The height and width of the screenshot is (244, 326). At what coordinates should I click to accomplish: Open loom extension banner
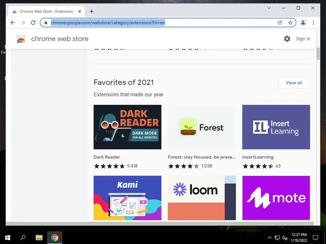coord(202,198)
